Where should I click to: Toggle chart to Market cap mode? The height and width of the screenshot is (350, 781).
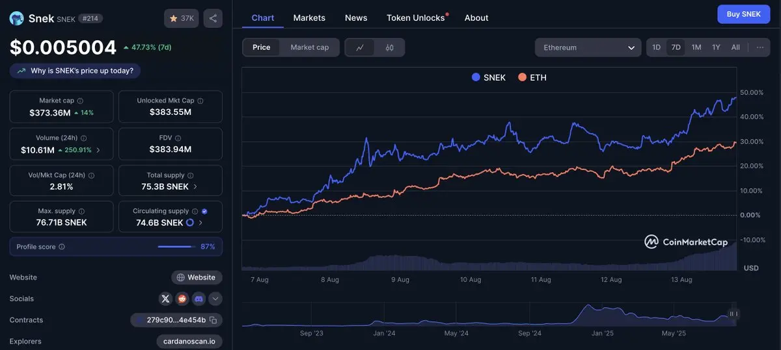(x=310, y=47)
